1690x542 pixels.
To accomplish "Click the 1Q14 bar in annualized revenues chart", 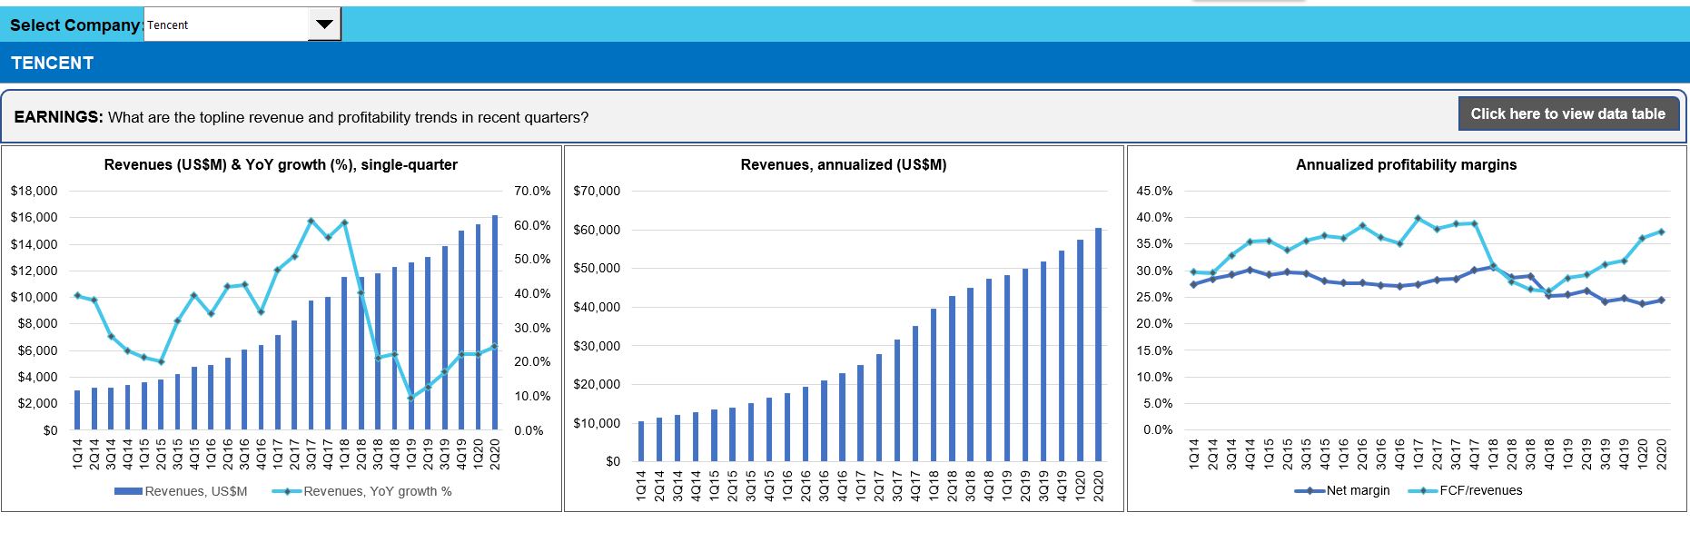I will (x=641, y=441).
